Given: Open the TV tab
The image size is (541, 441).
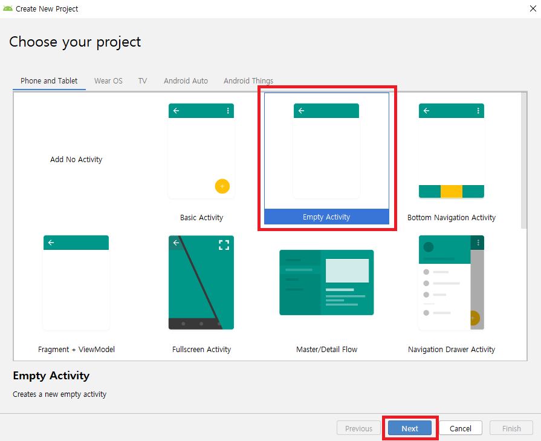Looking at the screenshot, I should pos(143,81).
